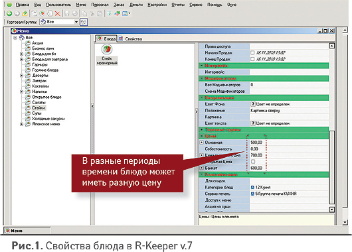Click the grey forward arrow toolbar icon
This screenshot has width=352, height=252.
pos(17,13)
